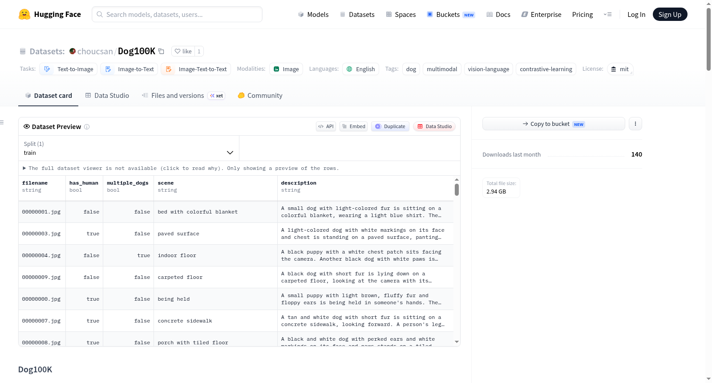
Task: Select the 00000000.jpg filename cell
Action: [x=42, y=299]
